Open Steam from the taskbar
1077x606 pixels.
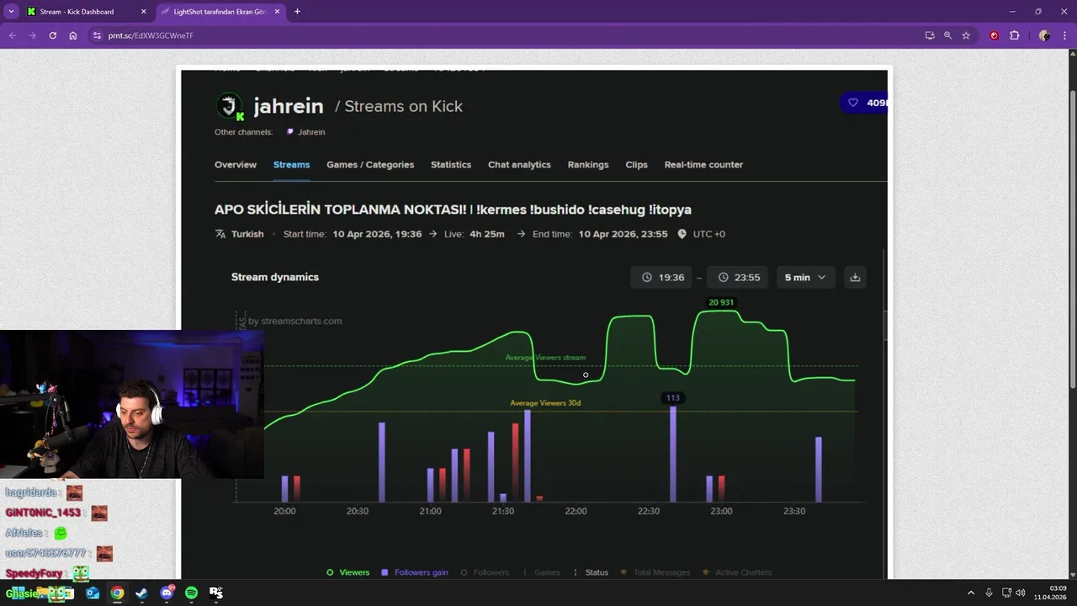(141, 593)
